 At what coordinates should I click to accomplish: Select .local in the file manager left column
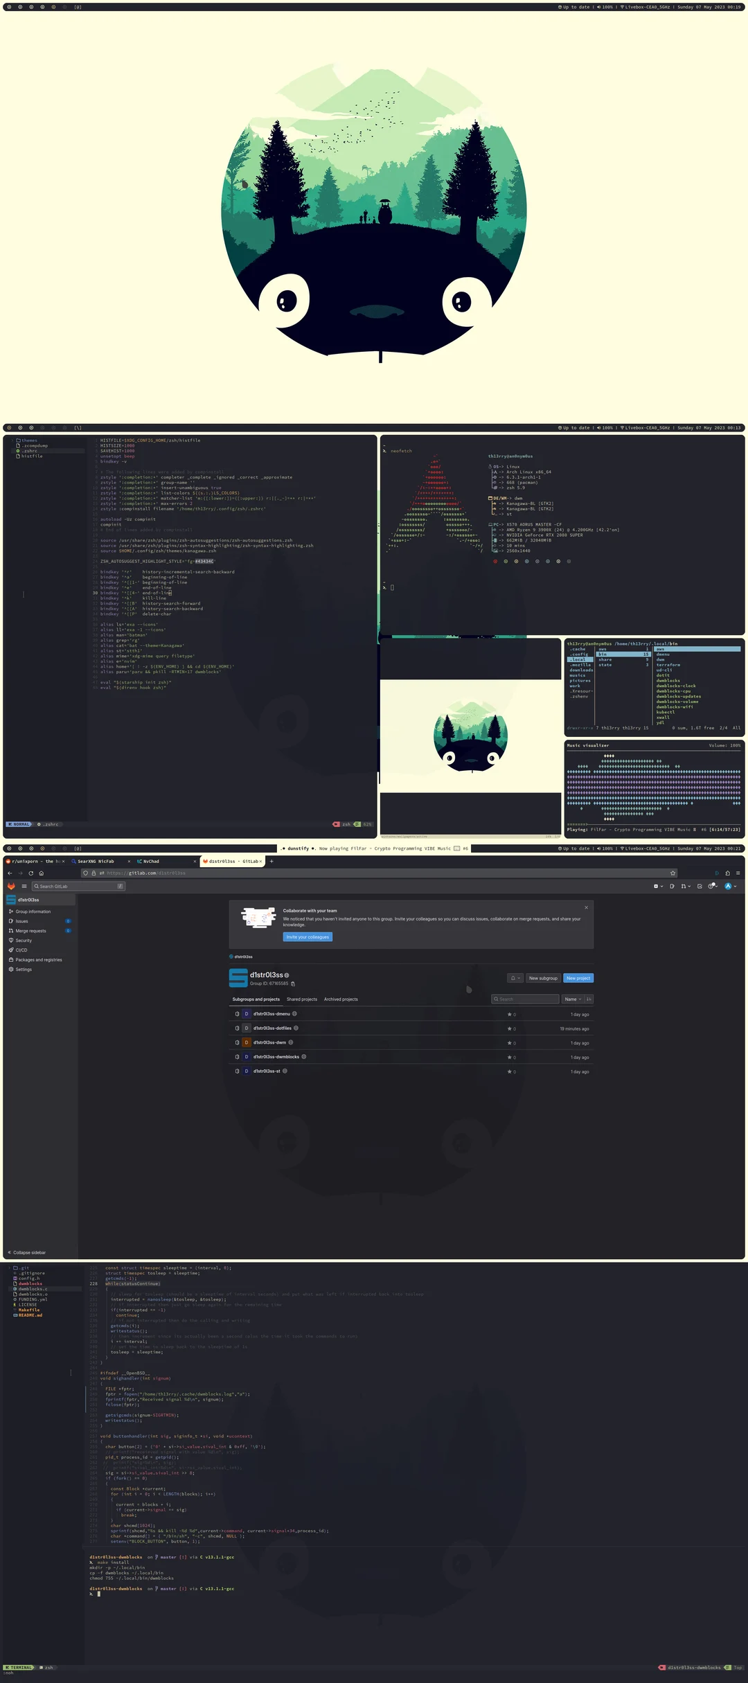[x=579, y=659]
